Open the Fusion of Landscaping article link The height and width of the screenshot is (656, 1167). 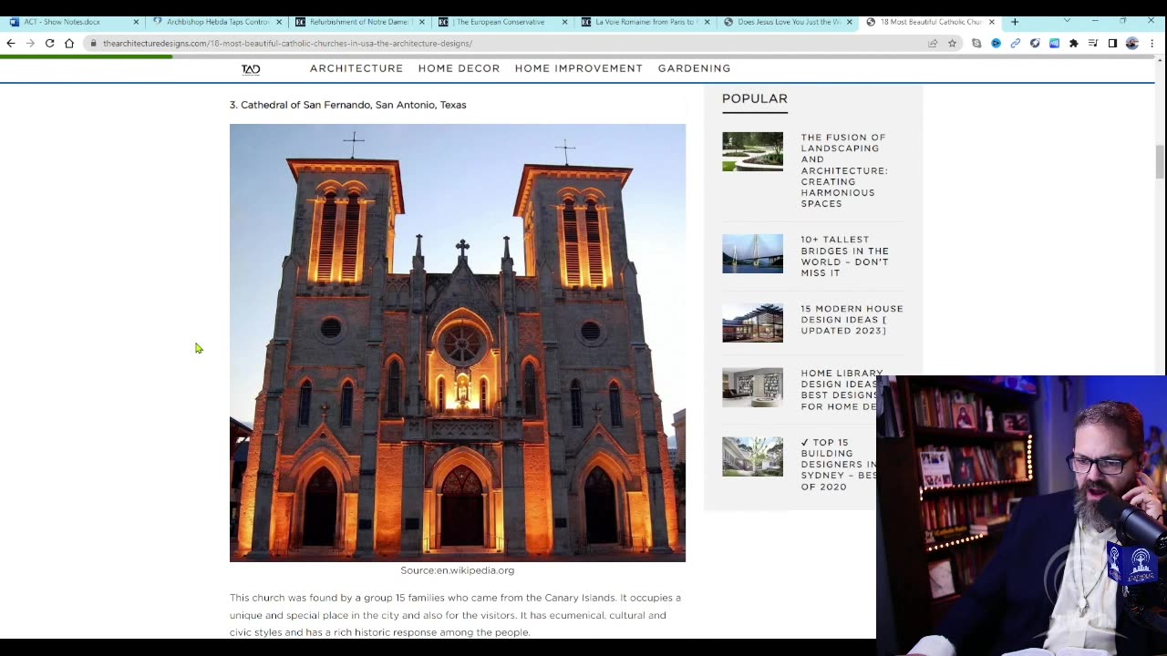point(843,170)
